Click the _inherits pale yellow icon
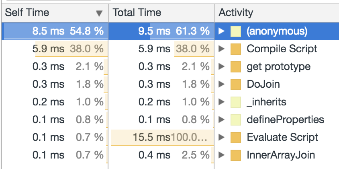This screenshot has width=339, height=169. [235, 102]
